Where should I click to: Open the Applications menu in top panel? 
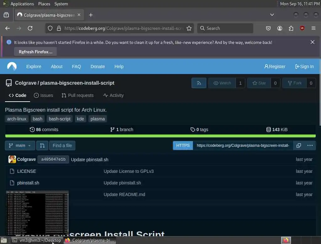coord(22,4)
